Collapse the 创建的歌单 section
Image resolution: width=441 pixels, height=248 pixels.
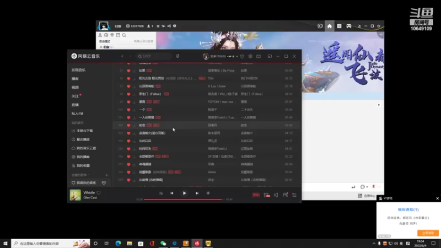tap(80, 175)
